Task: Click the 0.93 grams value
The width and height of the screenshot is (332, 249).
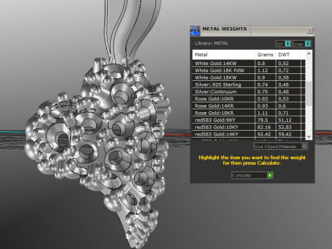Action: [x=263, y=106]
